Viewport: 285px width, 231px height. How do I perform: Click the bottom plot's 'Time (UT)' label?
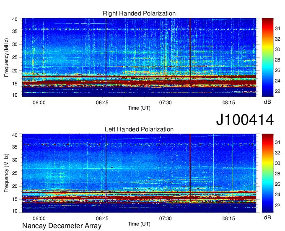[x=139, y=224]
